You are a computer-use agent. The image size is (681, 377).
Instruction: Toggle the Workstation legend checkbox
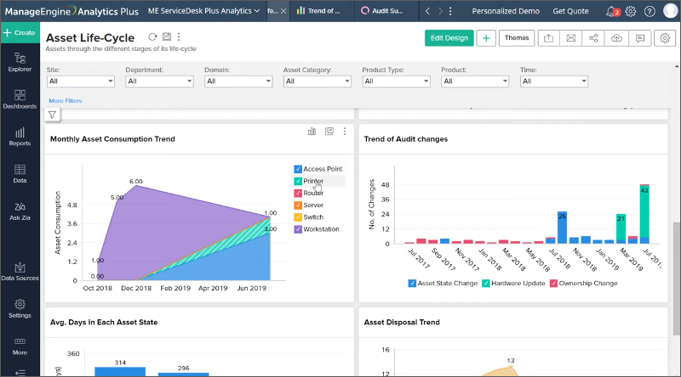[298, 229]
